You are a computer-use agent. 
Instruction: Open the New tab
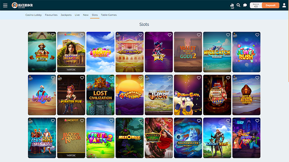pos(86,15)
